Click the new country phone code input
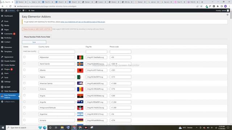The image size is (232, 130). pos(120,52)
